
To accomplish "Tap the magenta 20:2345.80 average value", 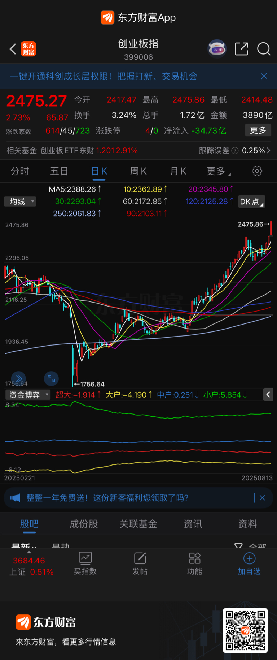I will tap(211, 189).
